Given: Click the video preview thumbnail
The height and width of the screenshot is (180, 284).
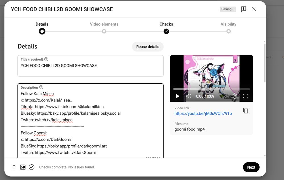Looking at the screenshot, I should (212, 78).
